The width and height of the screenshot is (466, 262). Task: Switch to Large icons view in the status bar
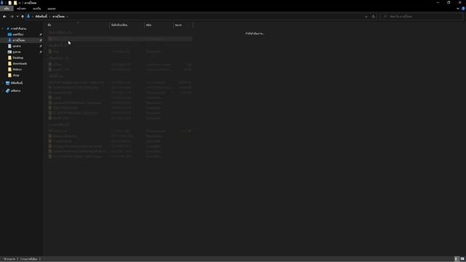click(462, 259)
